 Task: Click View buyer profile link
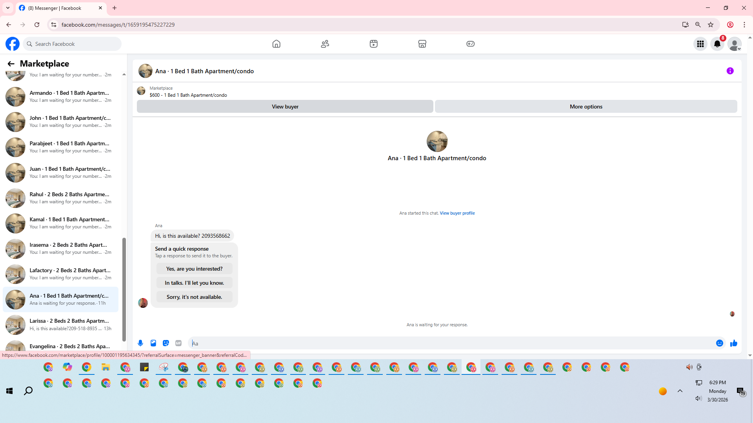coord(457,213)
